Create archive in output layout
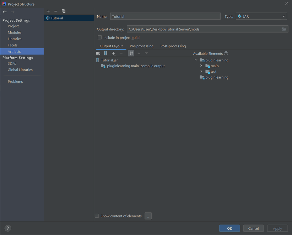This screenshot has height=235, width=292. 105,54
